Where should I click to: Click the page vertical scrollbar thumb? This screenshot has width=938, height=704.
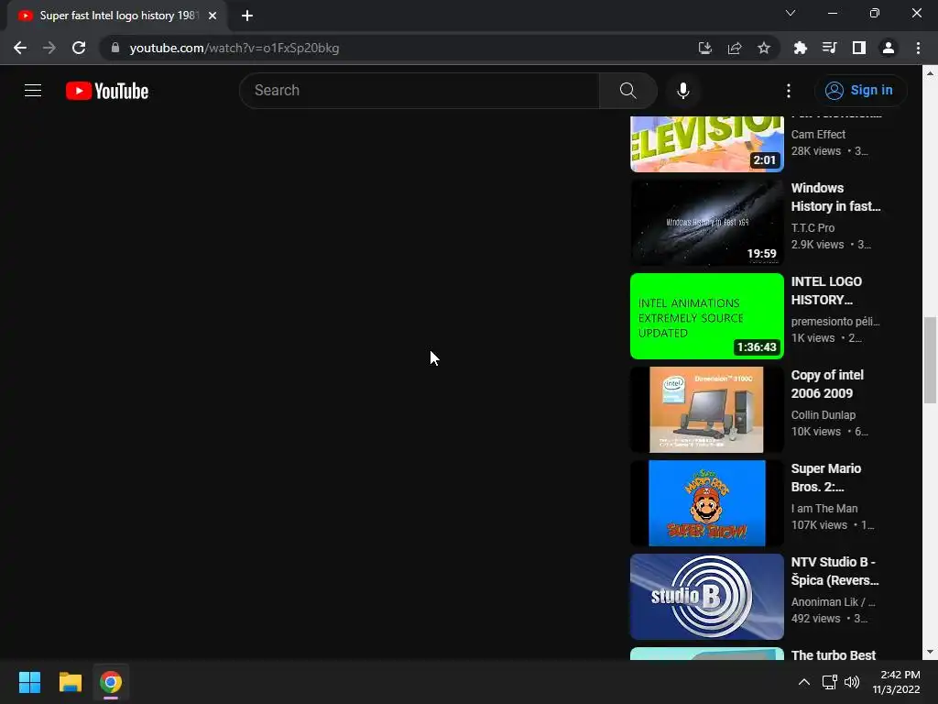[930, 360]
